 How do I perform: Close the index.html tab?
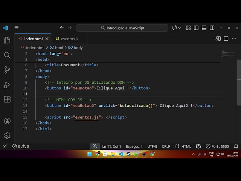pyautogui.click(x=47, y=38)
